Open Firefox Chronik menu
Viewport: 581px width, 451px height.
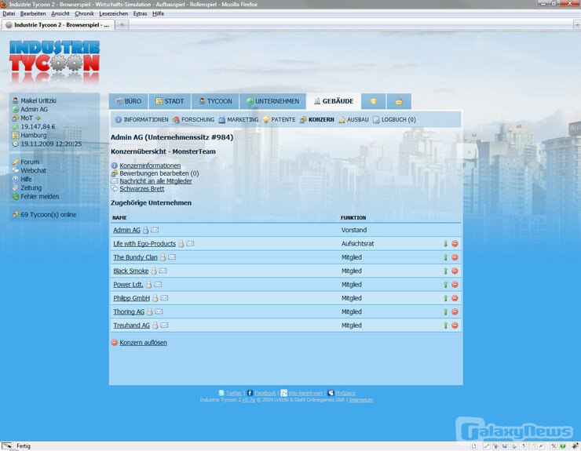[x=84, y=13]
